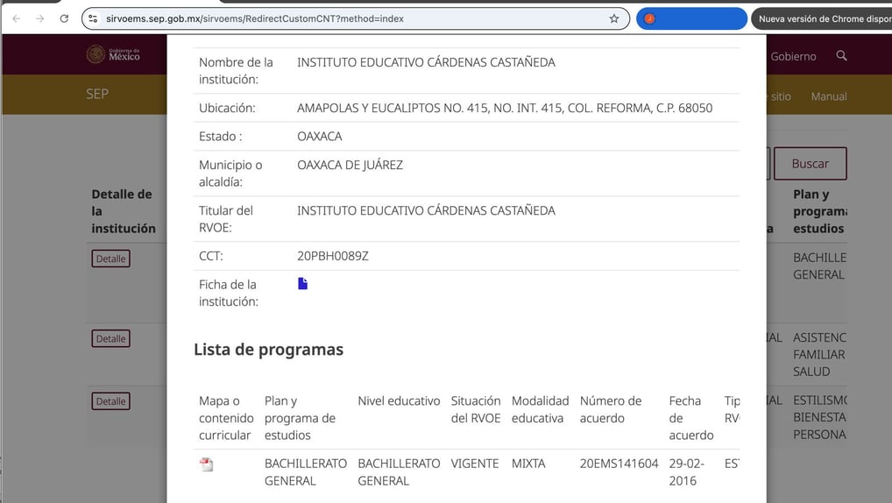The width and height of the screenshot is (892, 503).
Task: Open the search magnifier in the header
Action: pos(841,56)
